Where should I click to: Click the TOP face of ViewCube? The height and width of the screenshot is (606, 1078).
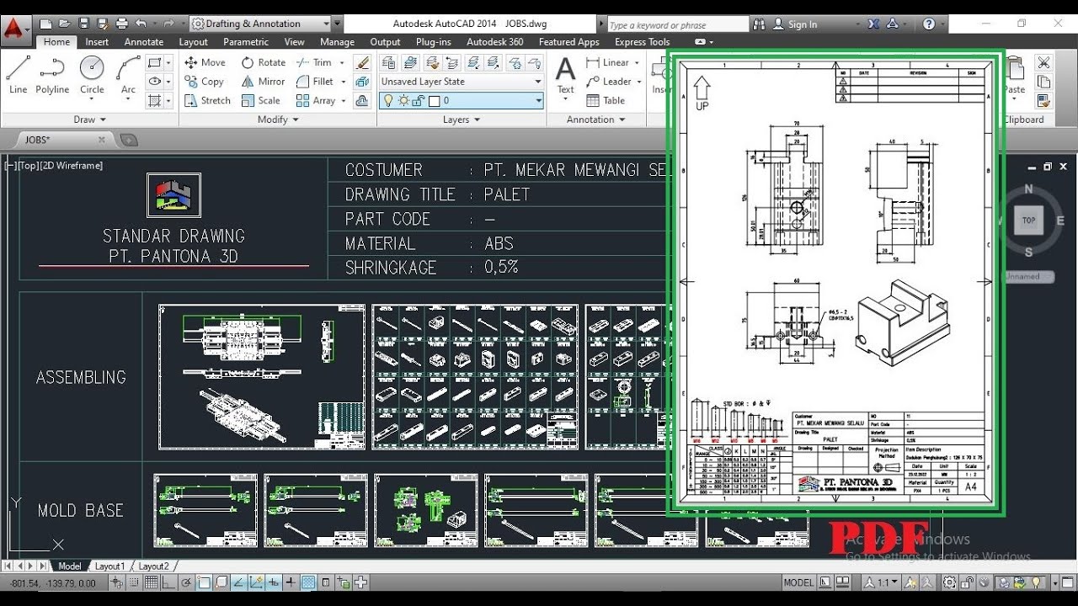click(1028, 221)
